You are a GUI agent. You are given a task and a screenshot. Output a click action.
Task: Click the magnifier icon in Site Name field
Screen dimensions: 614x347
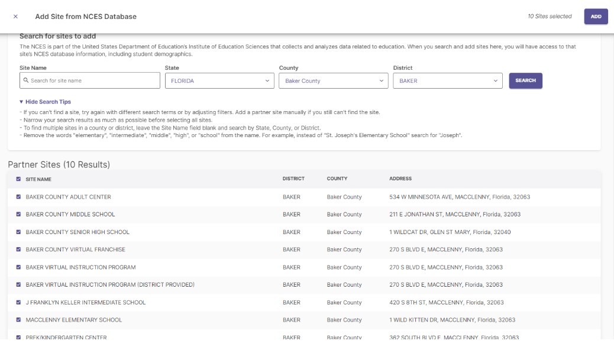pos(26,80)
